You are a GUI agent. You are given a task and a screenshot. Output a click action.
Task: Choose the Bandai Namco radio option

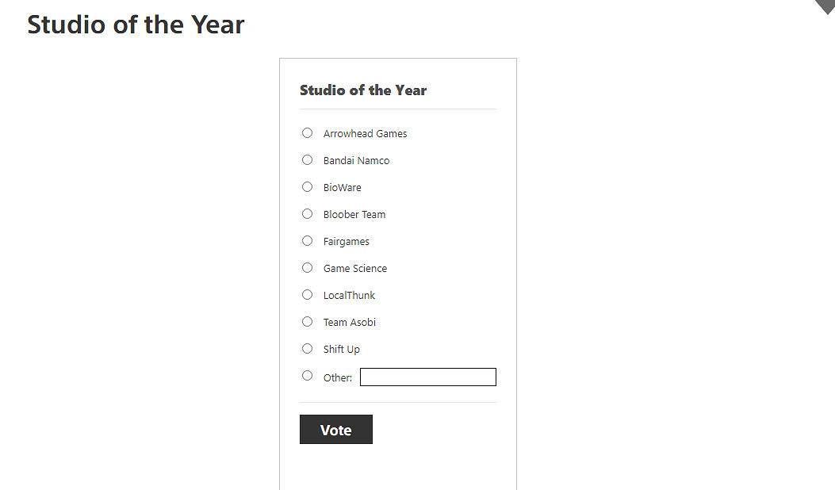click(307, 159)
